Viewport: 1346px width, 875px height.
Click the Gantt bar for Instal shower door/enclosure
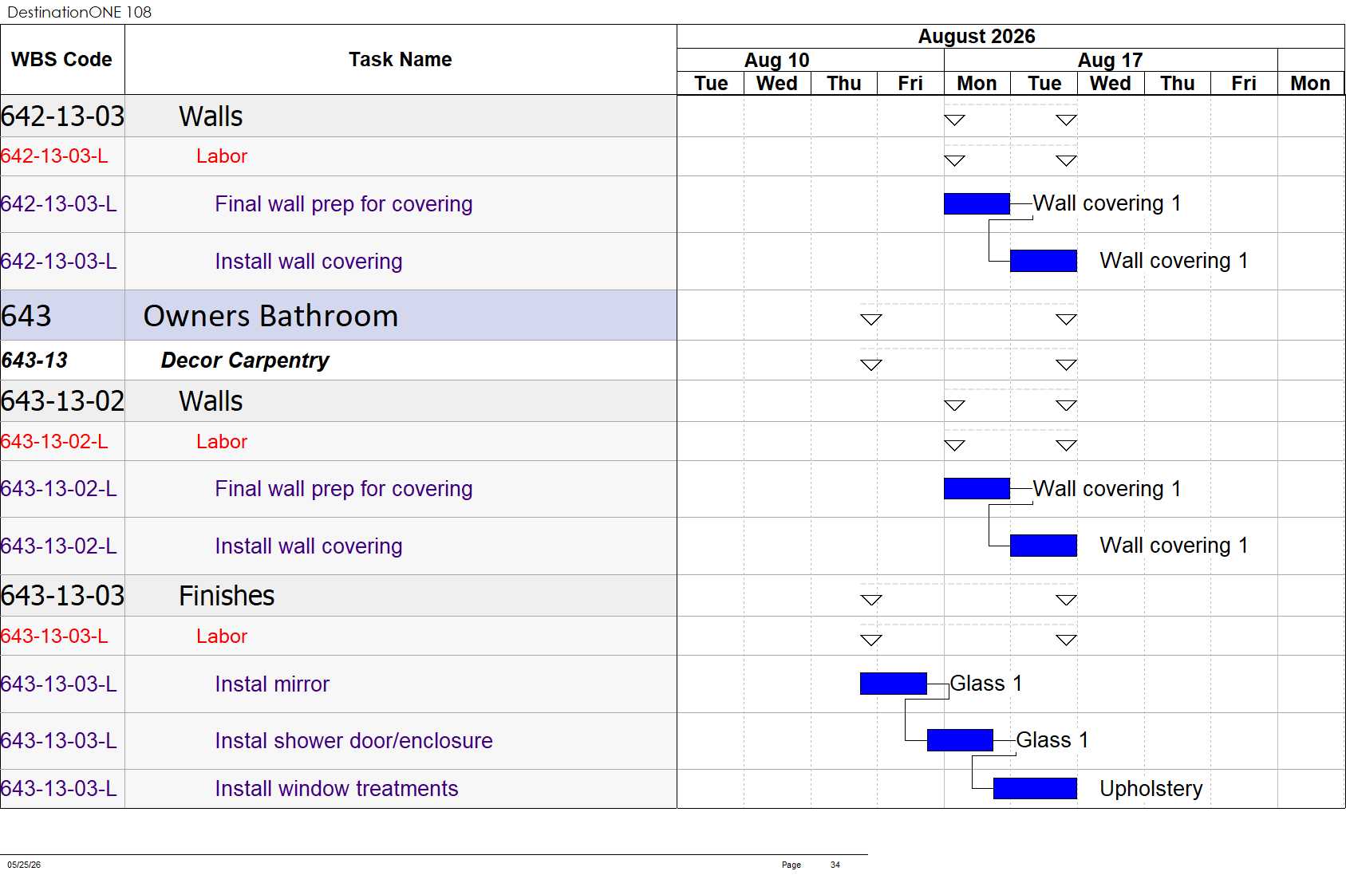(960, 740)
